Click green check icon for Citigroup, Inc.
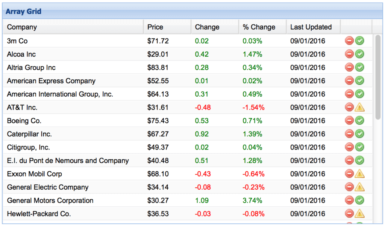The width and height of the screenshot is (385, 226). 360,147
